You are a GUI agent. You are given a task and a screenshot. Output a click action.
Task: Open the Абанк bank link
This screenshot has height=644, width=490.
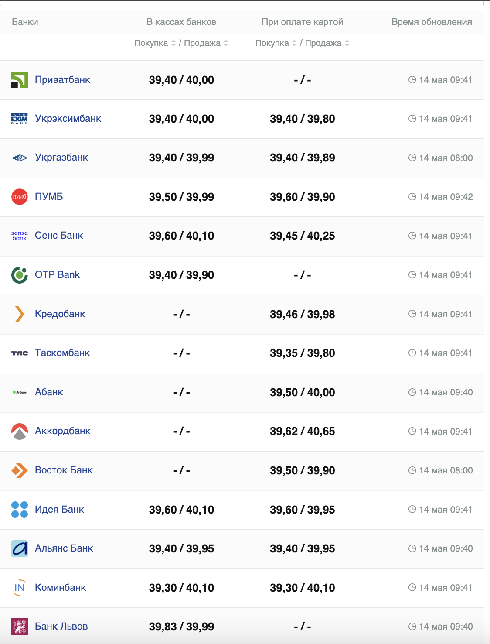(x=49, y=392)
